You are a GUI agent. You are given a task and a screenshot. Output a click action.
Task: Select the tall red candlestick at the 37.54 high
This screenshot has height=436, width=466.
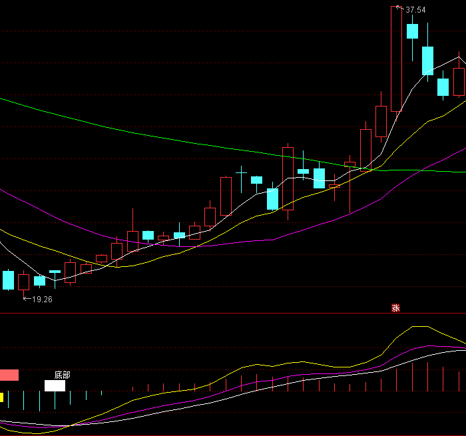point(396,59)
